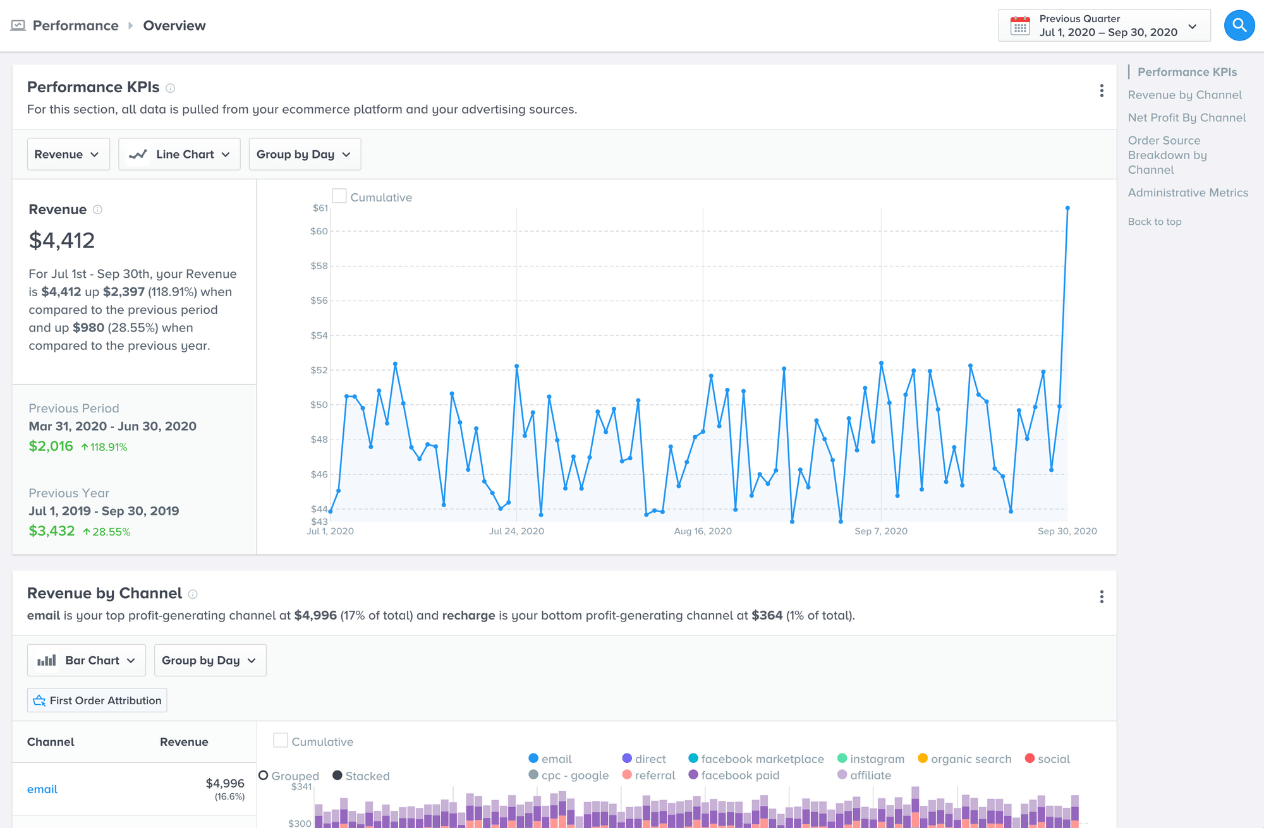Open the Revenue metric dropdown

point(68,153)
